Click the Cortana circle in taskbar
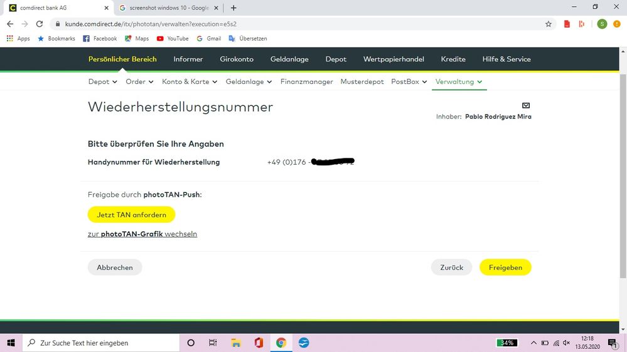The image size is (627, 352). pyautogui.click(x=191, y=343)
